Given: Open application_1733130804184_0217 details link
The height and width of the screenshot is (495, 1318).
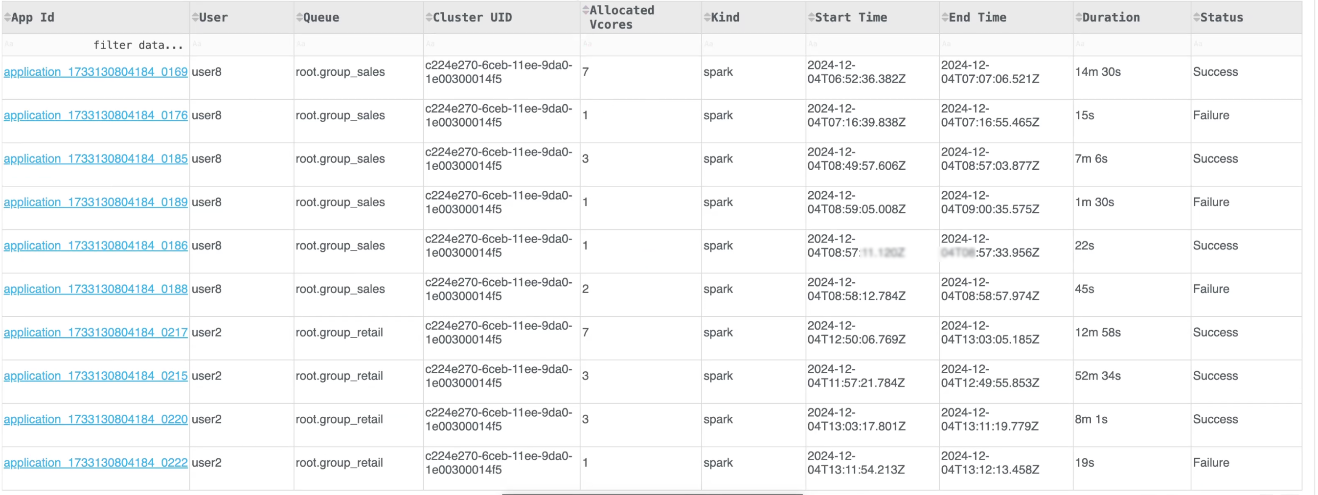Looking at the screenshot, I should (x=95, y=332).
